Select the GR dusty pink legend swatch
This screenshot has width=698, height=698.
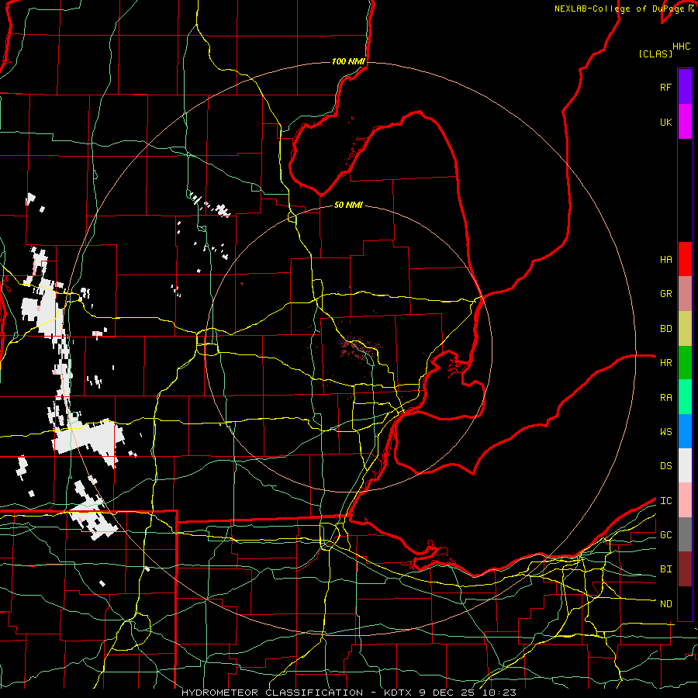coord(685,294)
